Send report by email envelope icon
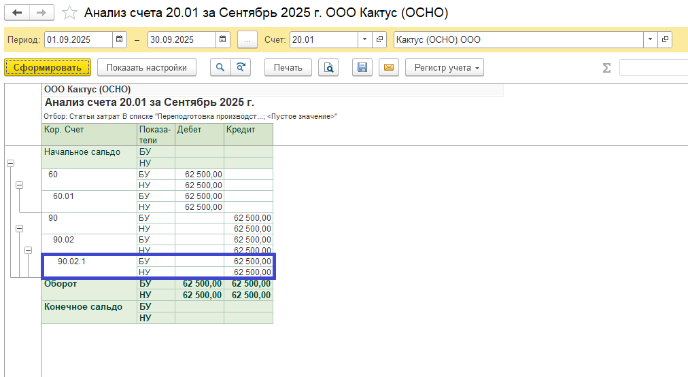Screen dimensions: 688x377 tap(388, 67)
